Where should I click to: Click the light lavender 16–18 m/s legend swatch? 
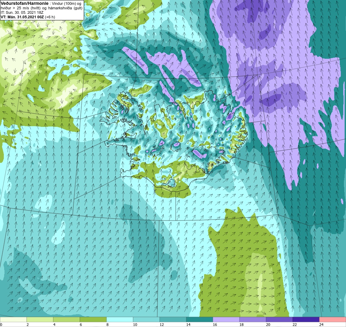click(x=226, y=319)
